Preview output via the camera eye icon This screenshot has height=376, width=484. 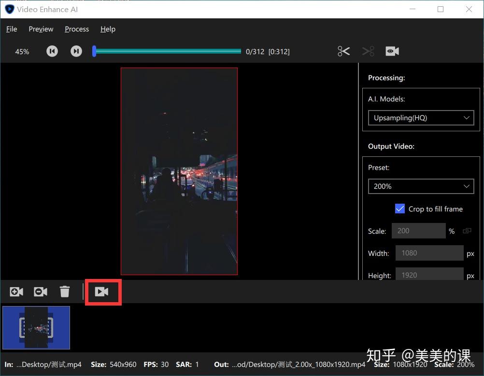pos(392,51)
